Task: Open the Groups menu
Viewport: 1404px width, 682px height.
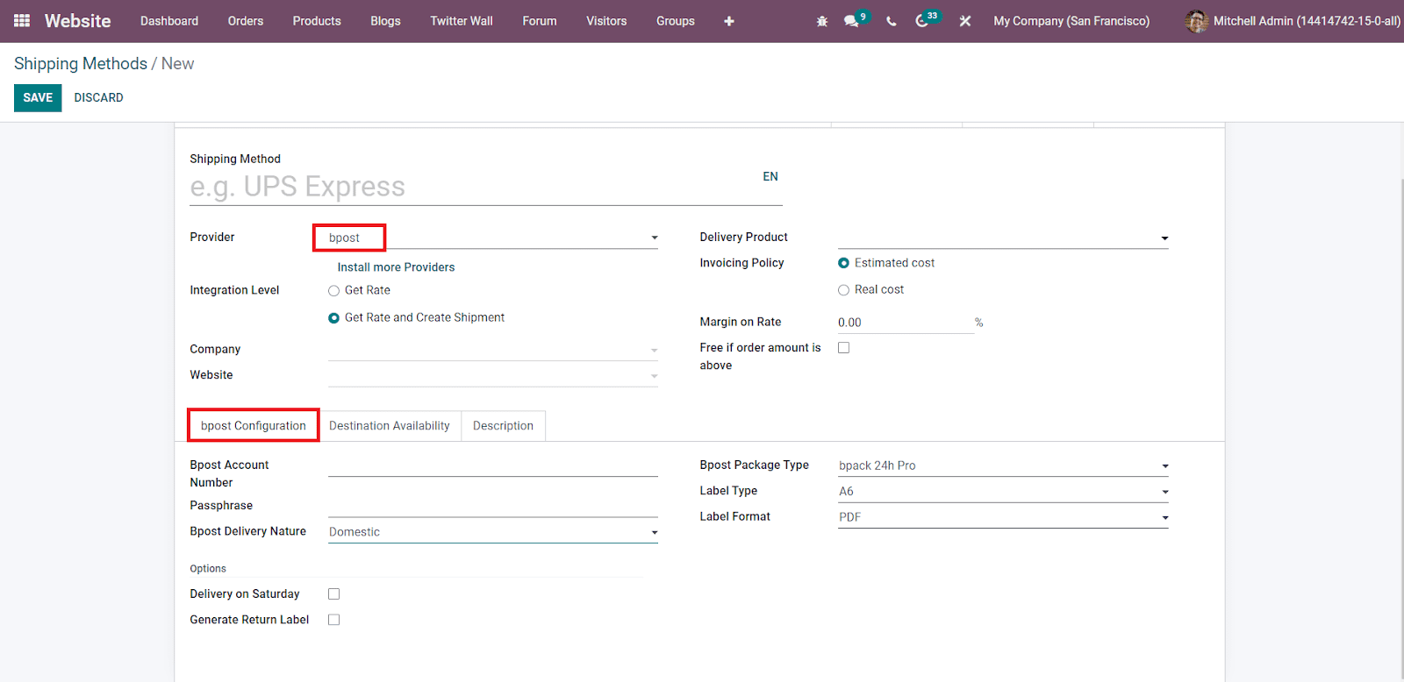Action: tap(676, 21)
